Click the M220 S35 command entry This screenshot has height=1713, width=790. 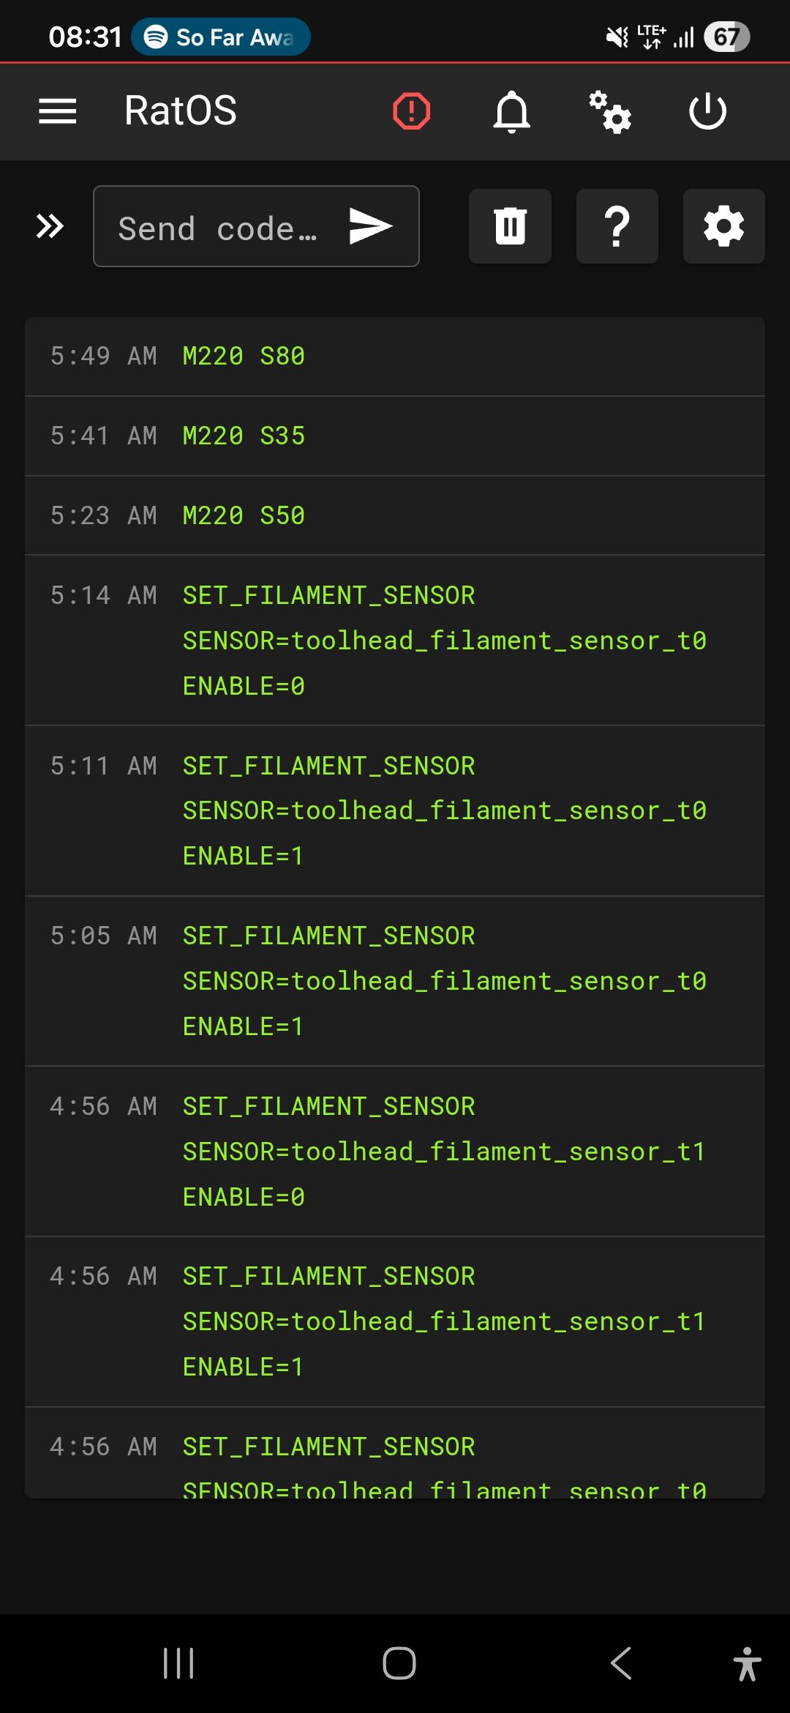point(244,436)
